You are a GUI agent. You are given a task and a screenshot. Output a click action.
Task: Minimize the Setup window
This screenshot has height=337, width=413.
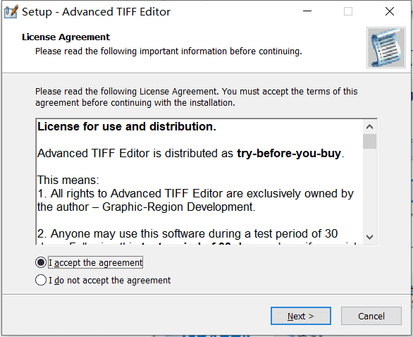[307, 11]
